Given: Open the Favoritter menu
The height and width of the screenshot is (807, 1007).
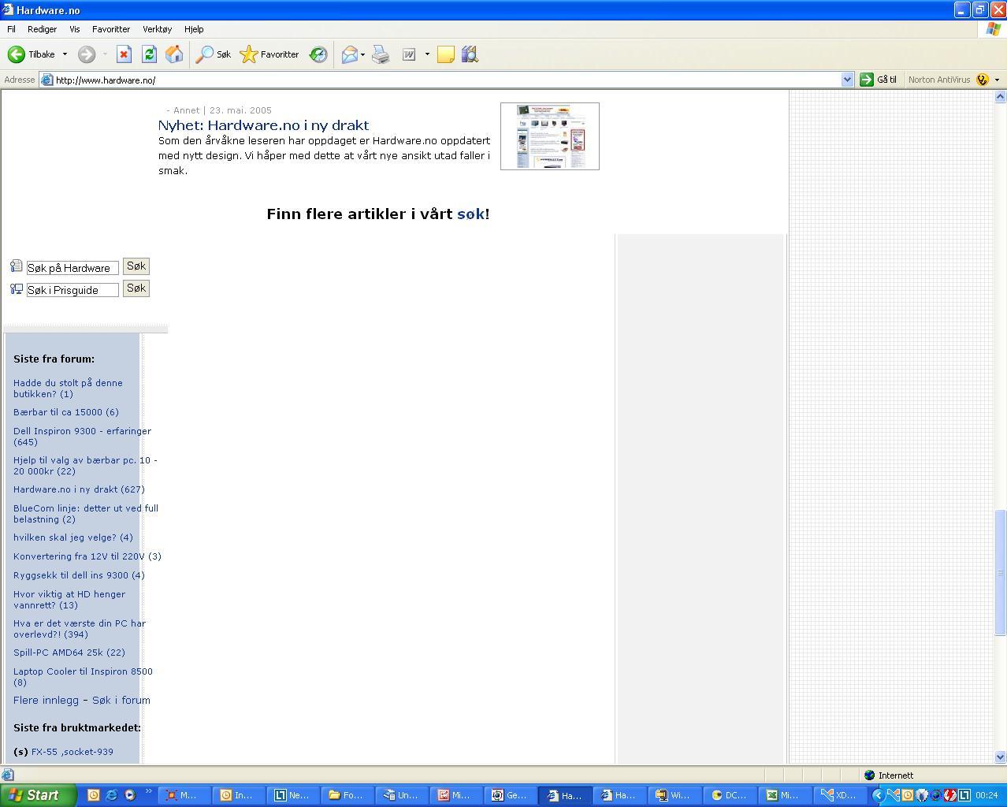Looking at the screenshot, I should click(111, 29).
